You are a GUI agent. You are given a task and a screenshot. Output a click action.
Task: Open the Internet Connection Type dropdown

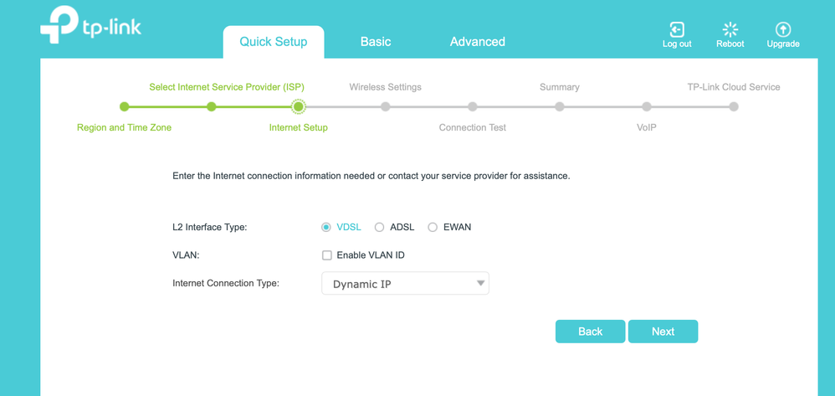click(405, 284)
